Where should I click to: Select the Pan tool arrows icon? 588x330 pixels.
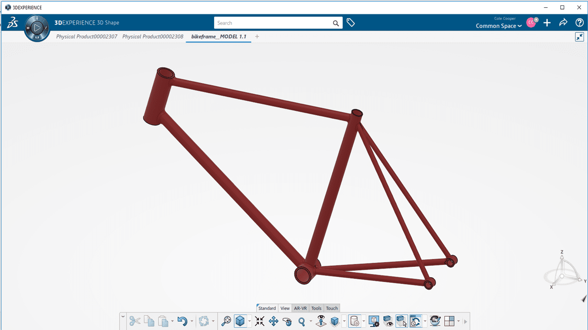[273, 321]
